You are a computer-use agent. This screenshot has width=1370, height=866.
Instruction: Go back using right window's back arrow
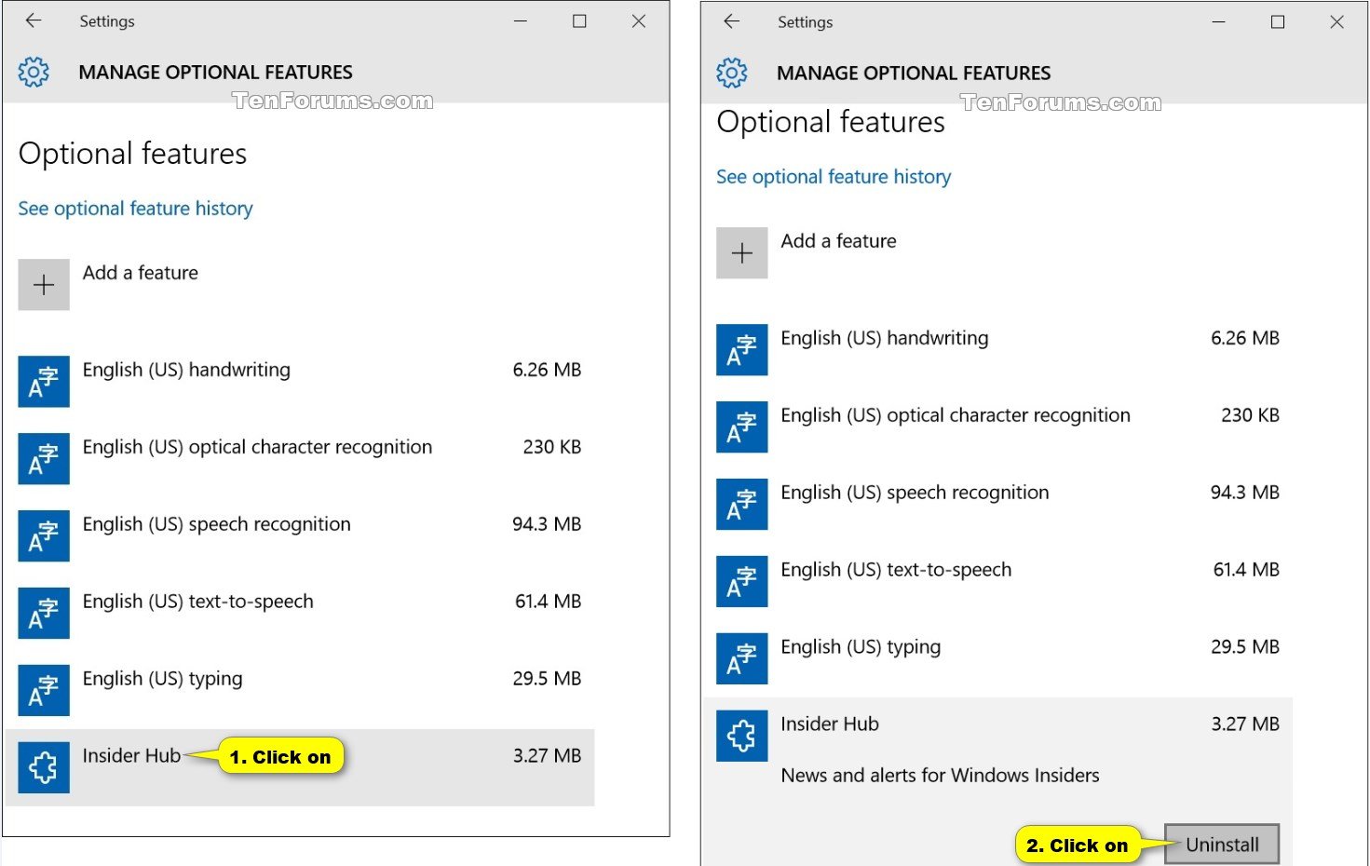pyautogui.click(x=732, y=21)
